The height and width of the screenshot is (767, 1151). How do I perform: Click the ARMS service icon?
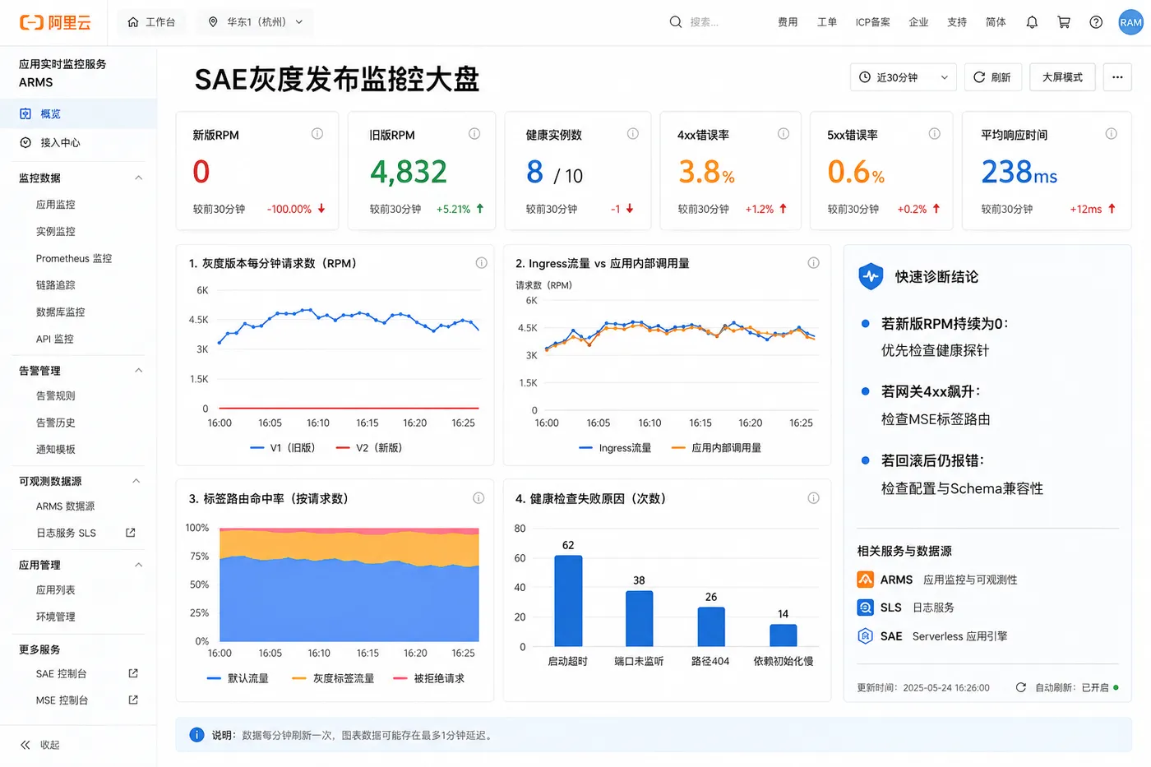click(865, 580)
